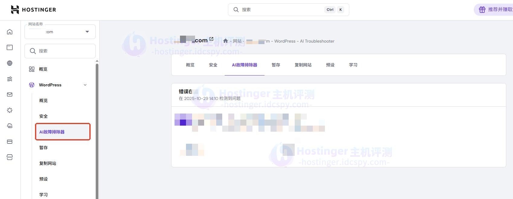Open the Home icon in left rail

tap(10, 32)
